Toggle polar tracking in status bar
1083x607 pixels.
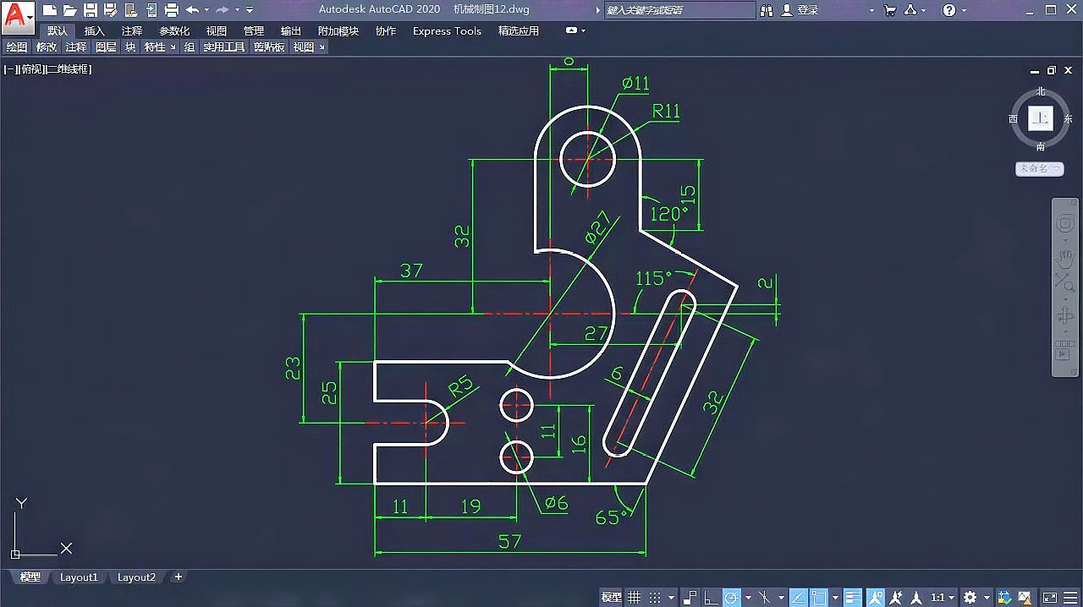point(731,598)
